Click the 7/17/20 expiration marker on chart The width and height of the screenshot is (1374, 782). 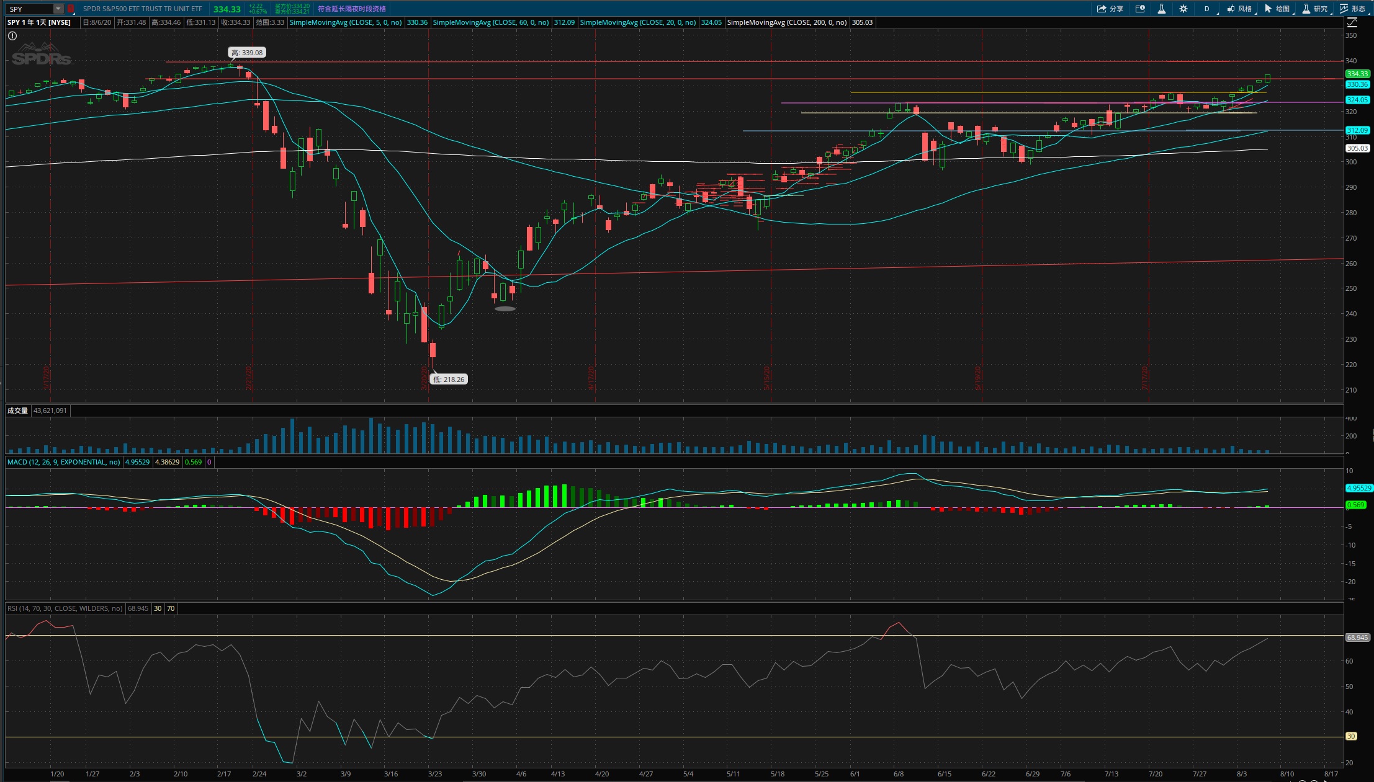[1145, 378]
